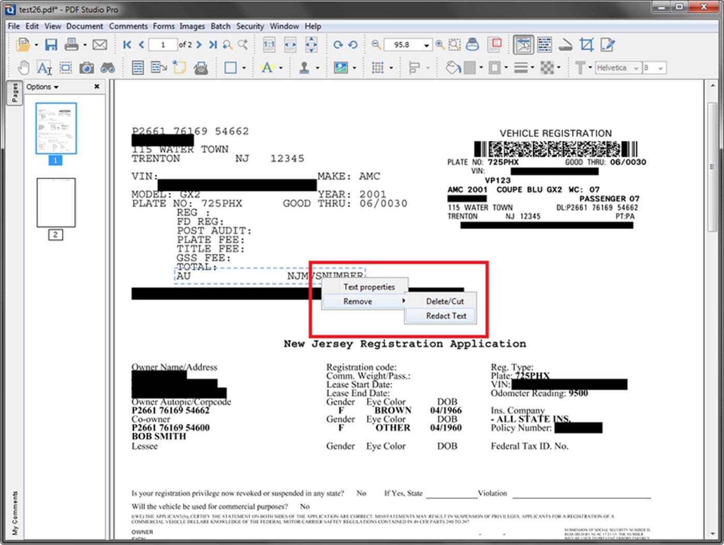Click the text highlight tool
Image resolution: width=724 pixels, height=545 pixels.
[267, 68]
